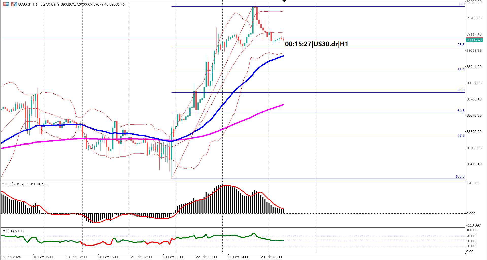
Task: Select the 23 Feb 20:00 time axis label
Action: (272, 257)
